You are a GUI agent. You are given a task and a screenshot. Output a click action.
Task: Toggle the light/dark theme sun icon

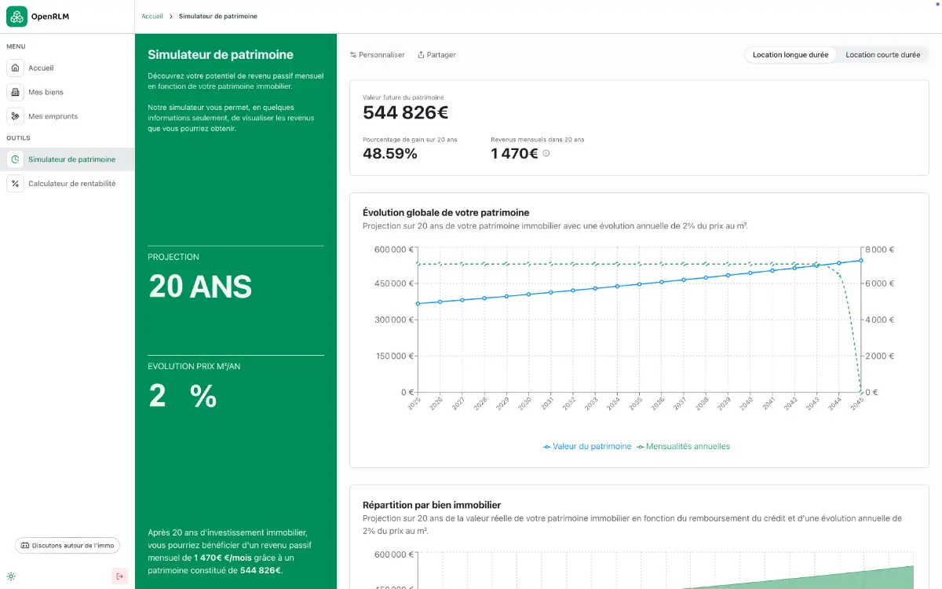point(11,576)
